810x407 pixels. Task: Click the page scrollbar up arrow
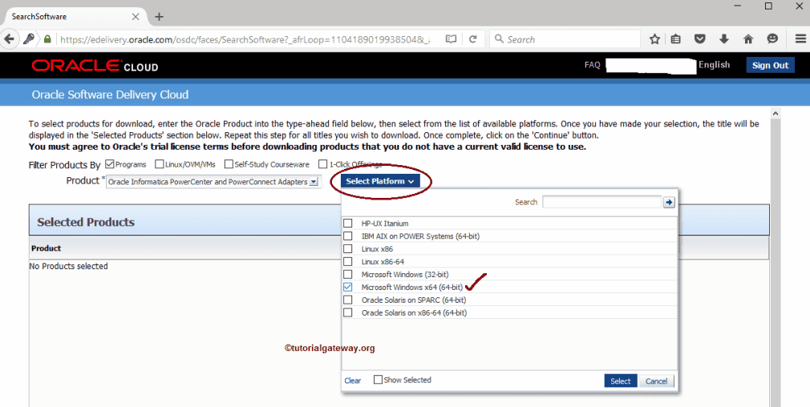pyautogui.click(x=775, y=114)
